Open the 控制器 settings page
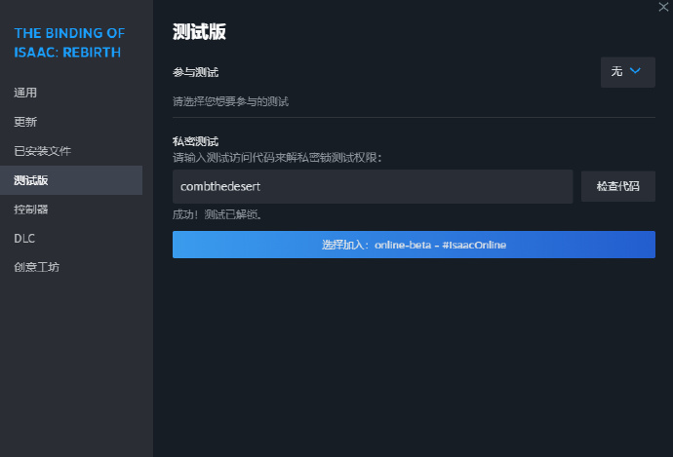 click(31, 209)
